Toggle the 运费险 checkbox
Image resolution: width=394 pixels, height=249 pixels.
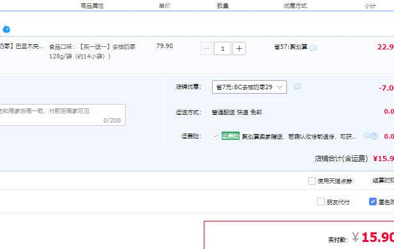[216, 136]
